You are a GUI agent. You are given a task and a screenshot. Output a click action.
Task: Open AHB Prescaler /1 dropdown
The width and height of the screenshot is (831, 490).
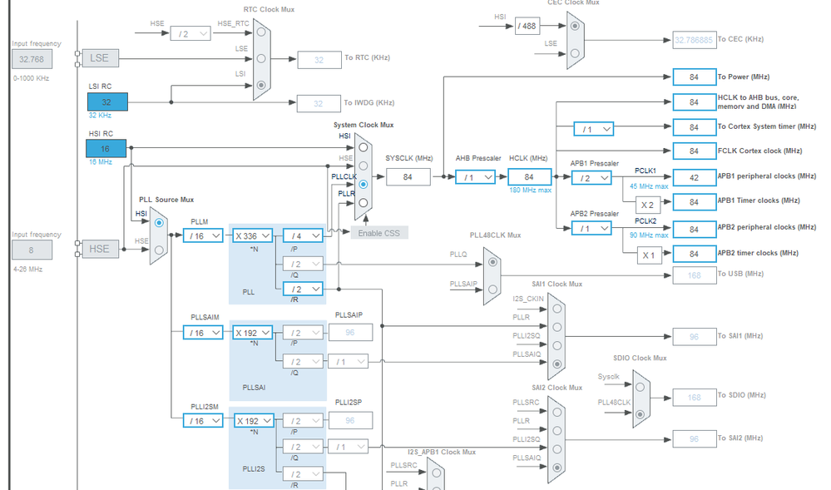pos(475,177)
